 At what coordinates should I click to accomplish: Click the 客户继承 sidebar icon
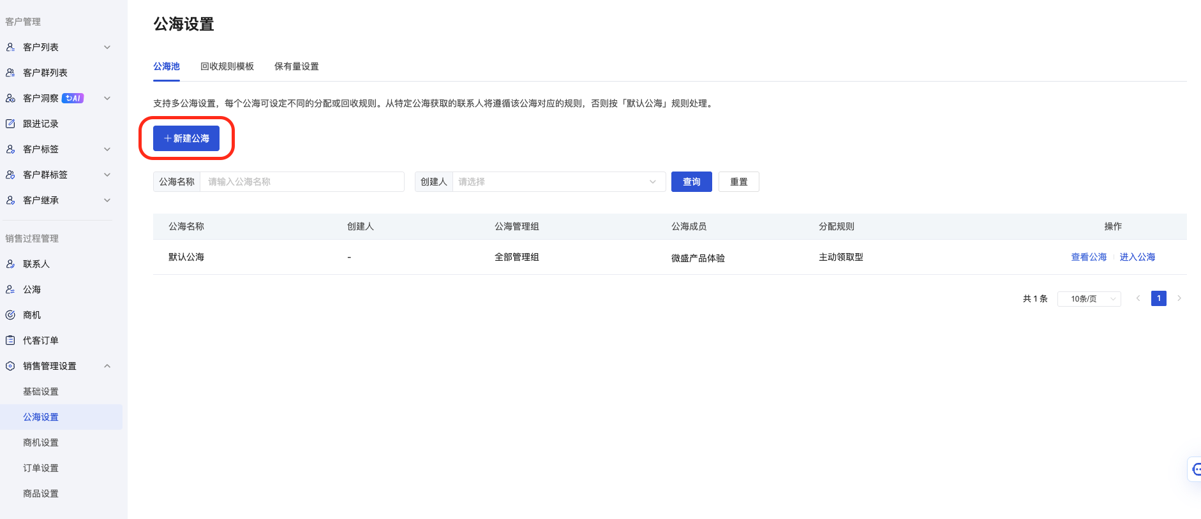tap(10, 200)
